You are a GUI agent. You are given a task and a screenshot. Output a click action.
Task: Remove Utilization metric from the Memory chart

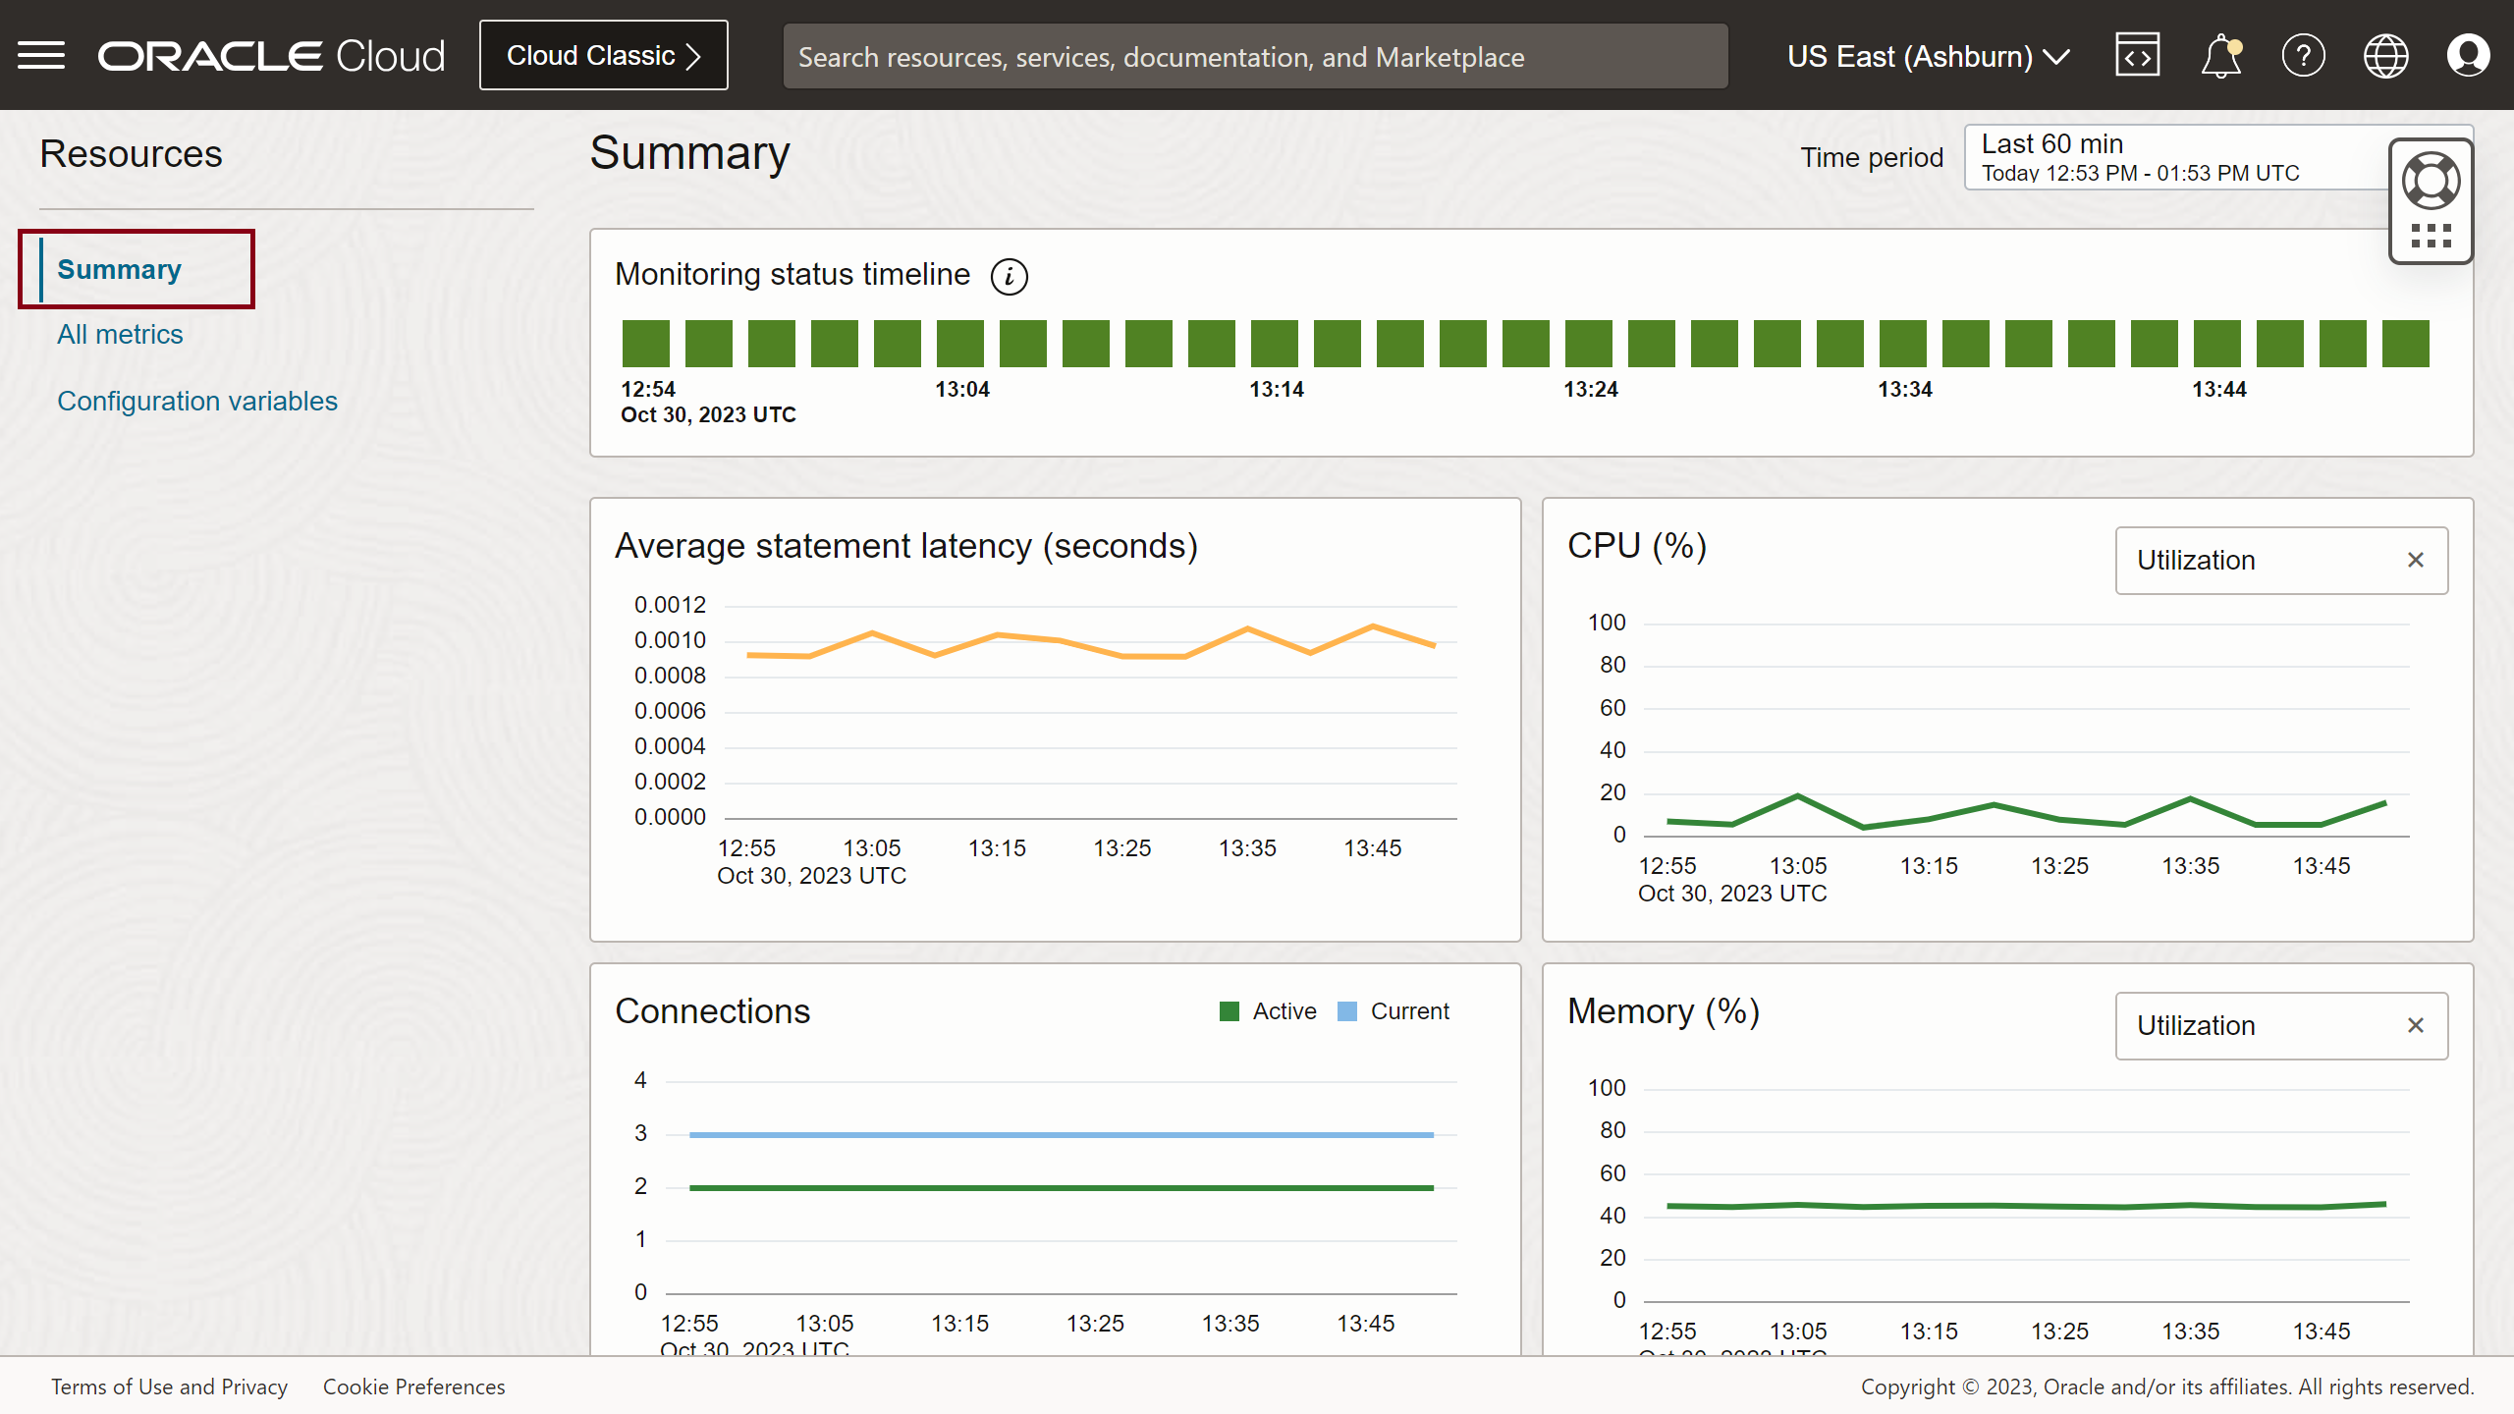coord(2417,1025)
